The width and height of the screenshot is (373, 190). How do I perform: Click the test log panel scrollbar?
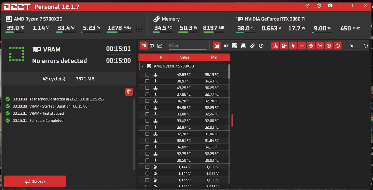pyautogui.click(x=134, y=134)
